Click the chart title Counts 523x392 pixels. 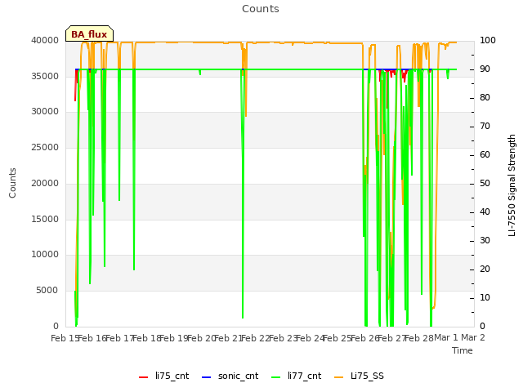pyautogui.click(x=261, y=9)
